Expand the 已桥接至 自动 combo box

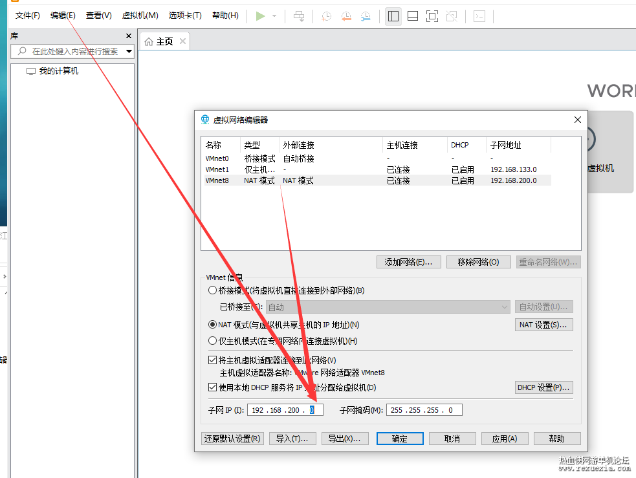388,307
